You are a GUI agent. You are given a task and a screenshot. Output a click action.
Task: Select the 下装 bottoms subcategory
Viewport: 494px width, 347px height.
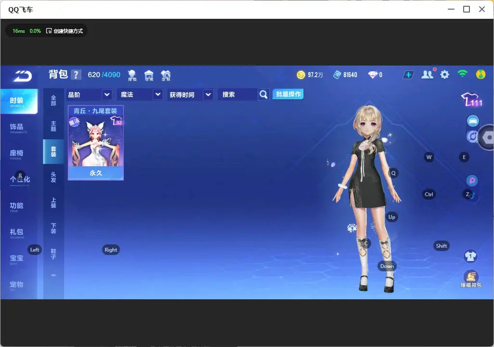[x=53, y=228]
